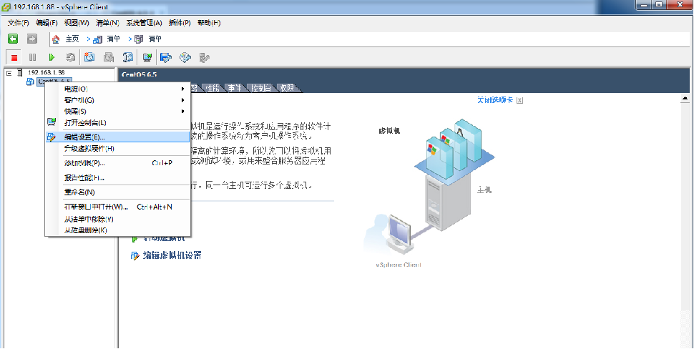Open the 编辑(E) menu
Image resolution: width=694 pixels, height=349 pixels.
coord(47,23)
